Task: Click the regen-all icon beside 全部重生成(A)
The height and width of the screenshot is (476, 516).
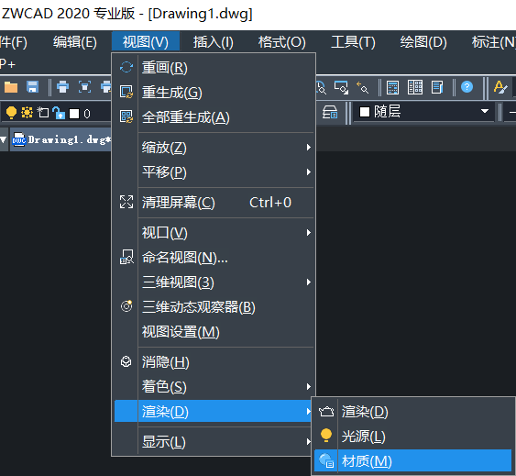Action: click(126, 117)
